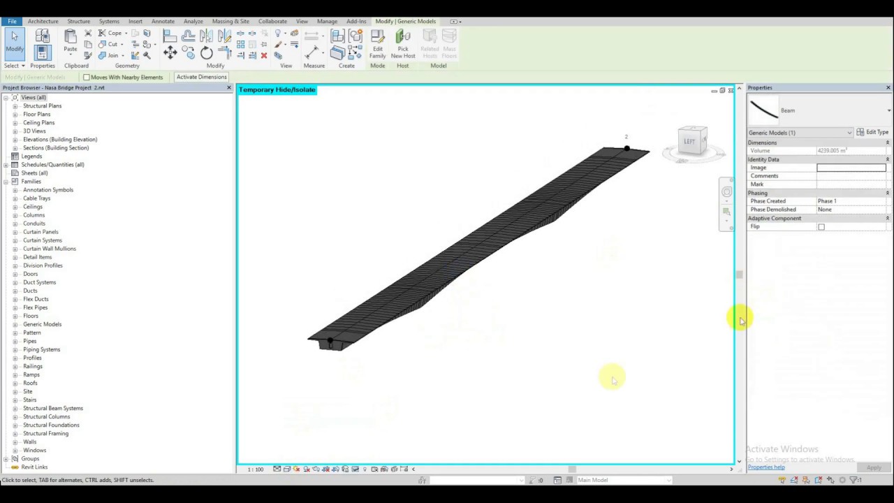
Task: Enable Moves With Nearby Elements checkbox
Action: (87, 77)
